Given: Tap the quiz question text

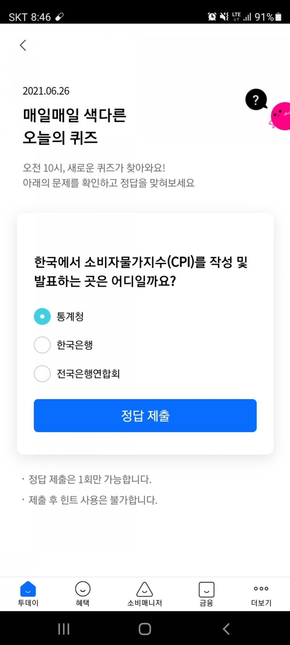Looking at the screenshot, I should [141, 271].
